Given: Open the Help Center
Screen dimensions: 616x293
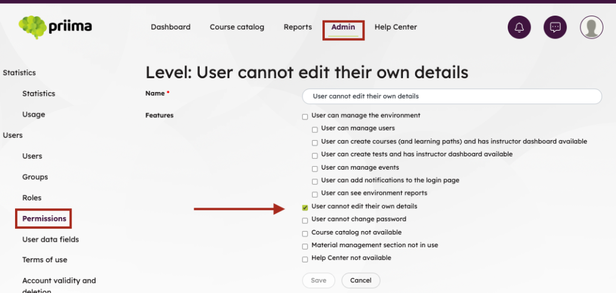Looking at the screenshot, I should (x=396, y=27).
